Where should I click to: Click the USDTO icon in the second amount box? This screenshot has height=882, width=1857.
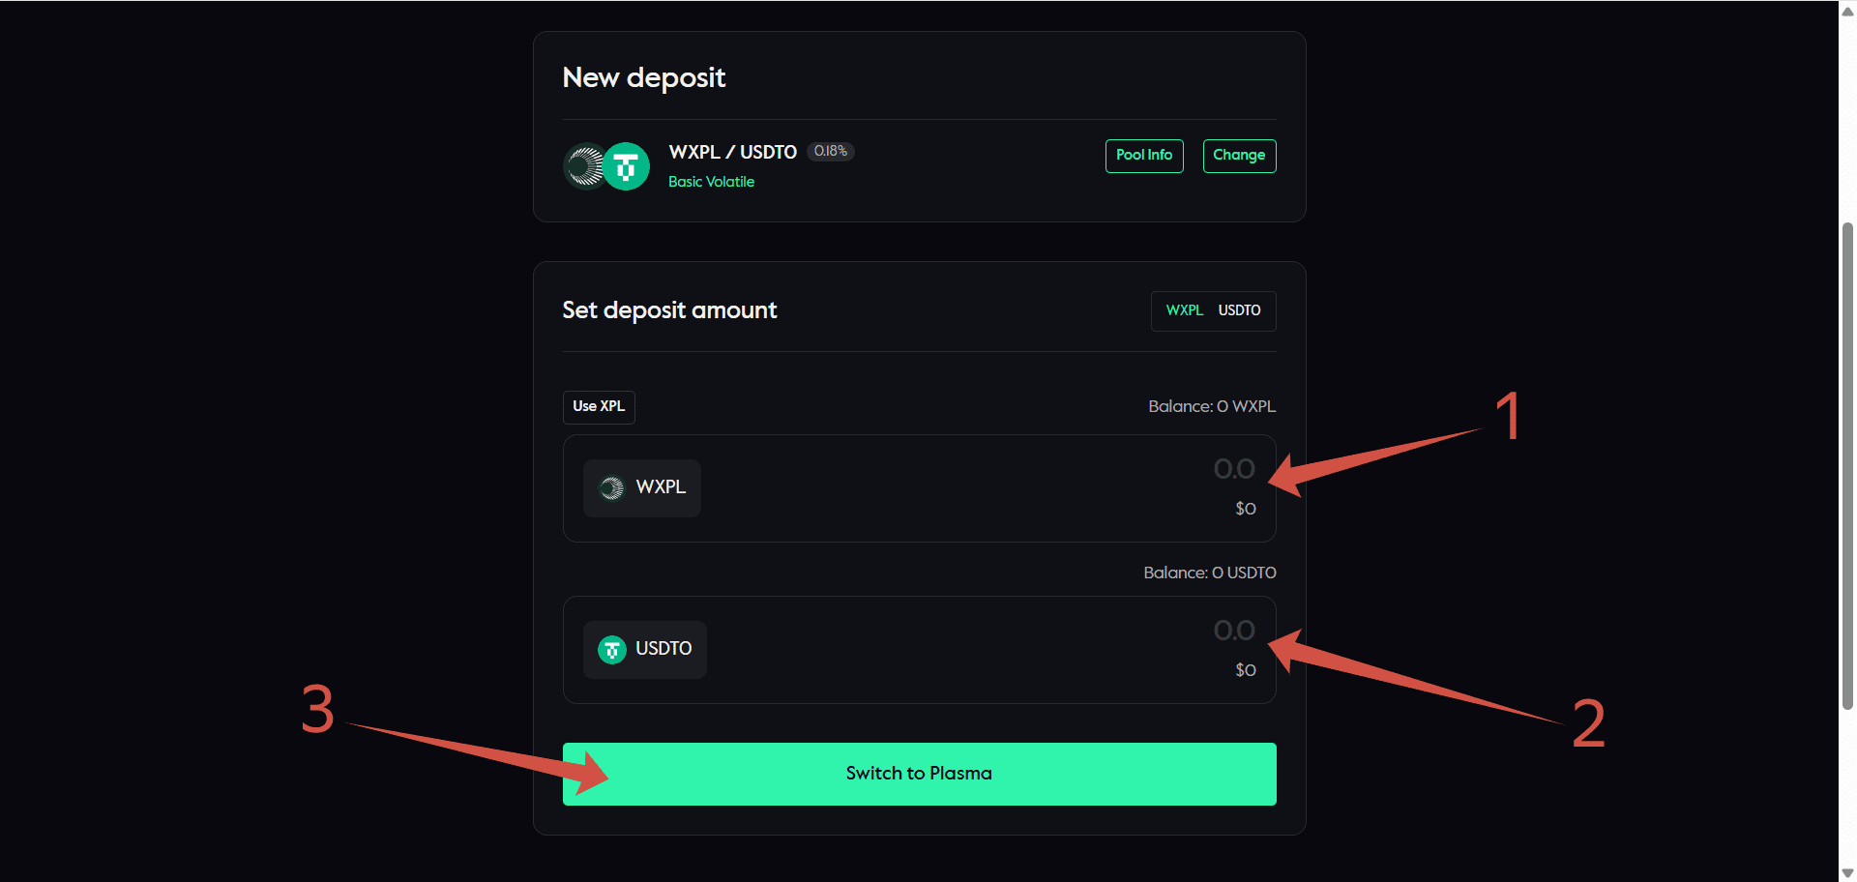(611, 650)
